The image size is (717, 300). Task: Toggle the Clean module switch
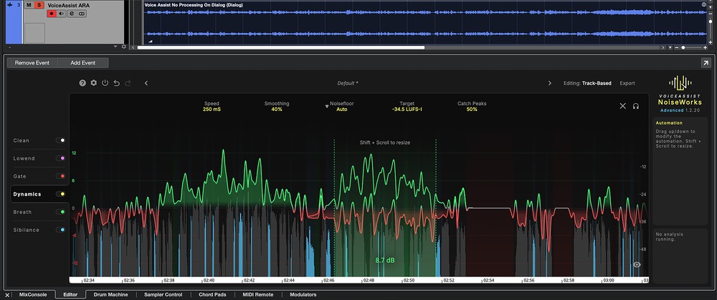[x=60, y=140]
